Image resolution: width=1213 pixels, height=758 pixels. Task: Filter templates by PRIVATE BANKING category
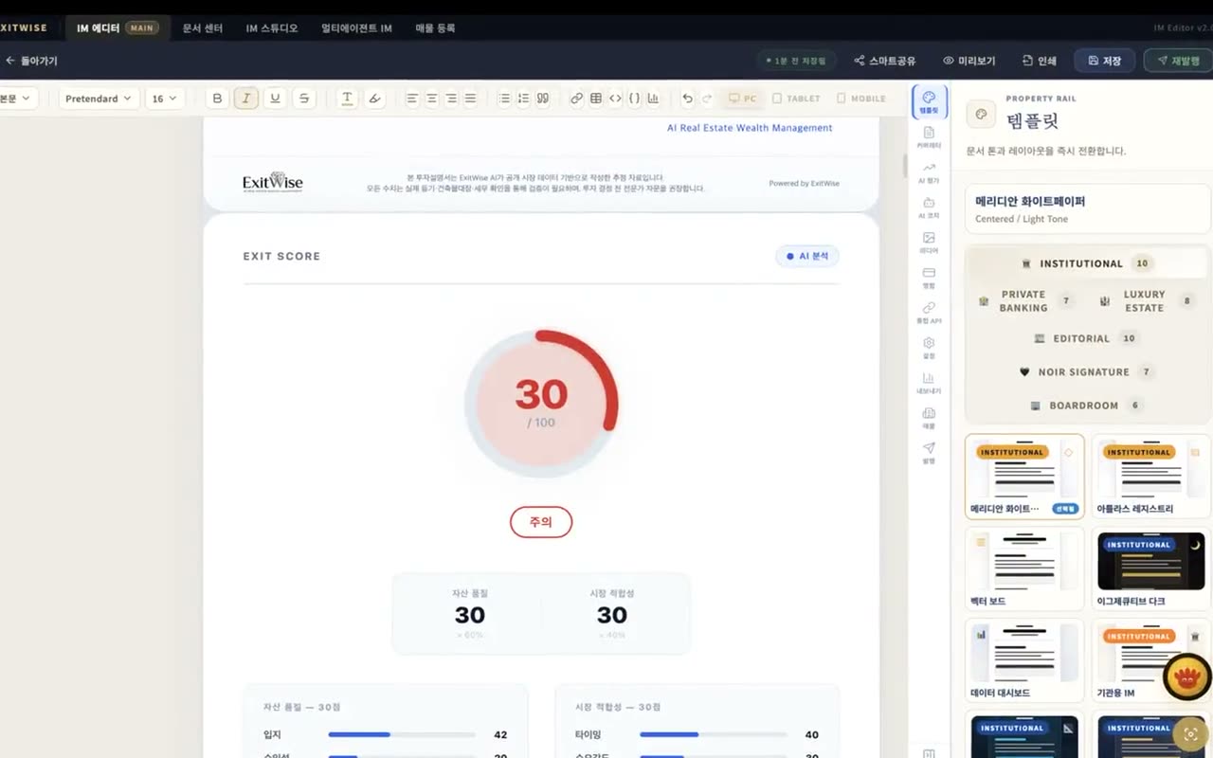1025,301
